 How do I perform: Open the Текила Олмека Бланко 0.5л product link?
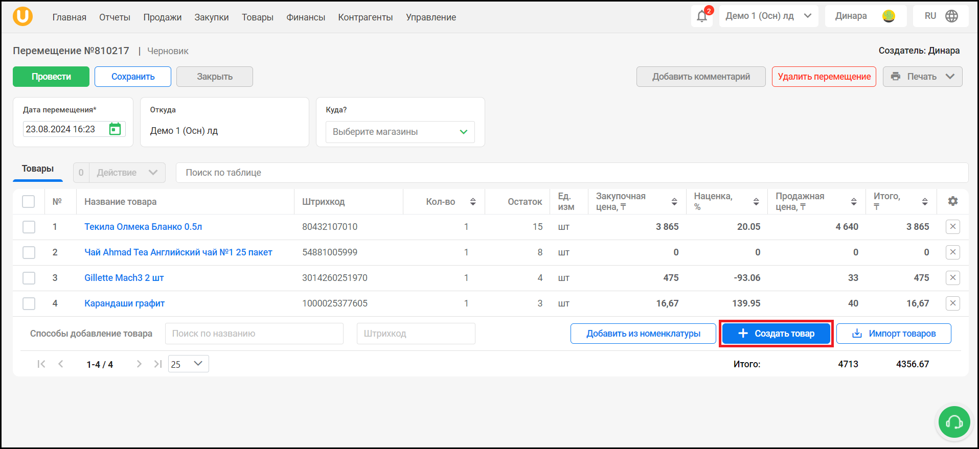point(143,227)
